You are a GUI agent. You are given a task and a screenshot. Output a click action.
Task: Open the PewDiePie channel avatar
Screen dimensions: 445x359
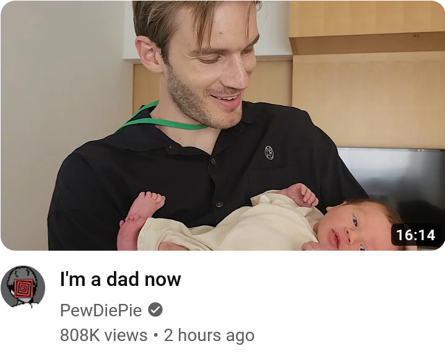click(x=23, y=287)
